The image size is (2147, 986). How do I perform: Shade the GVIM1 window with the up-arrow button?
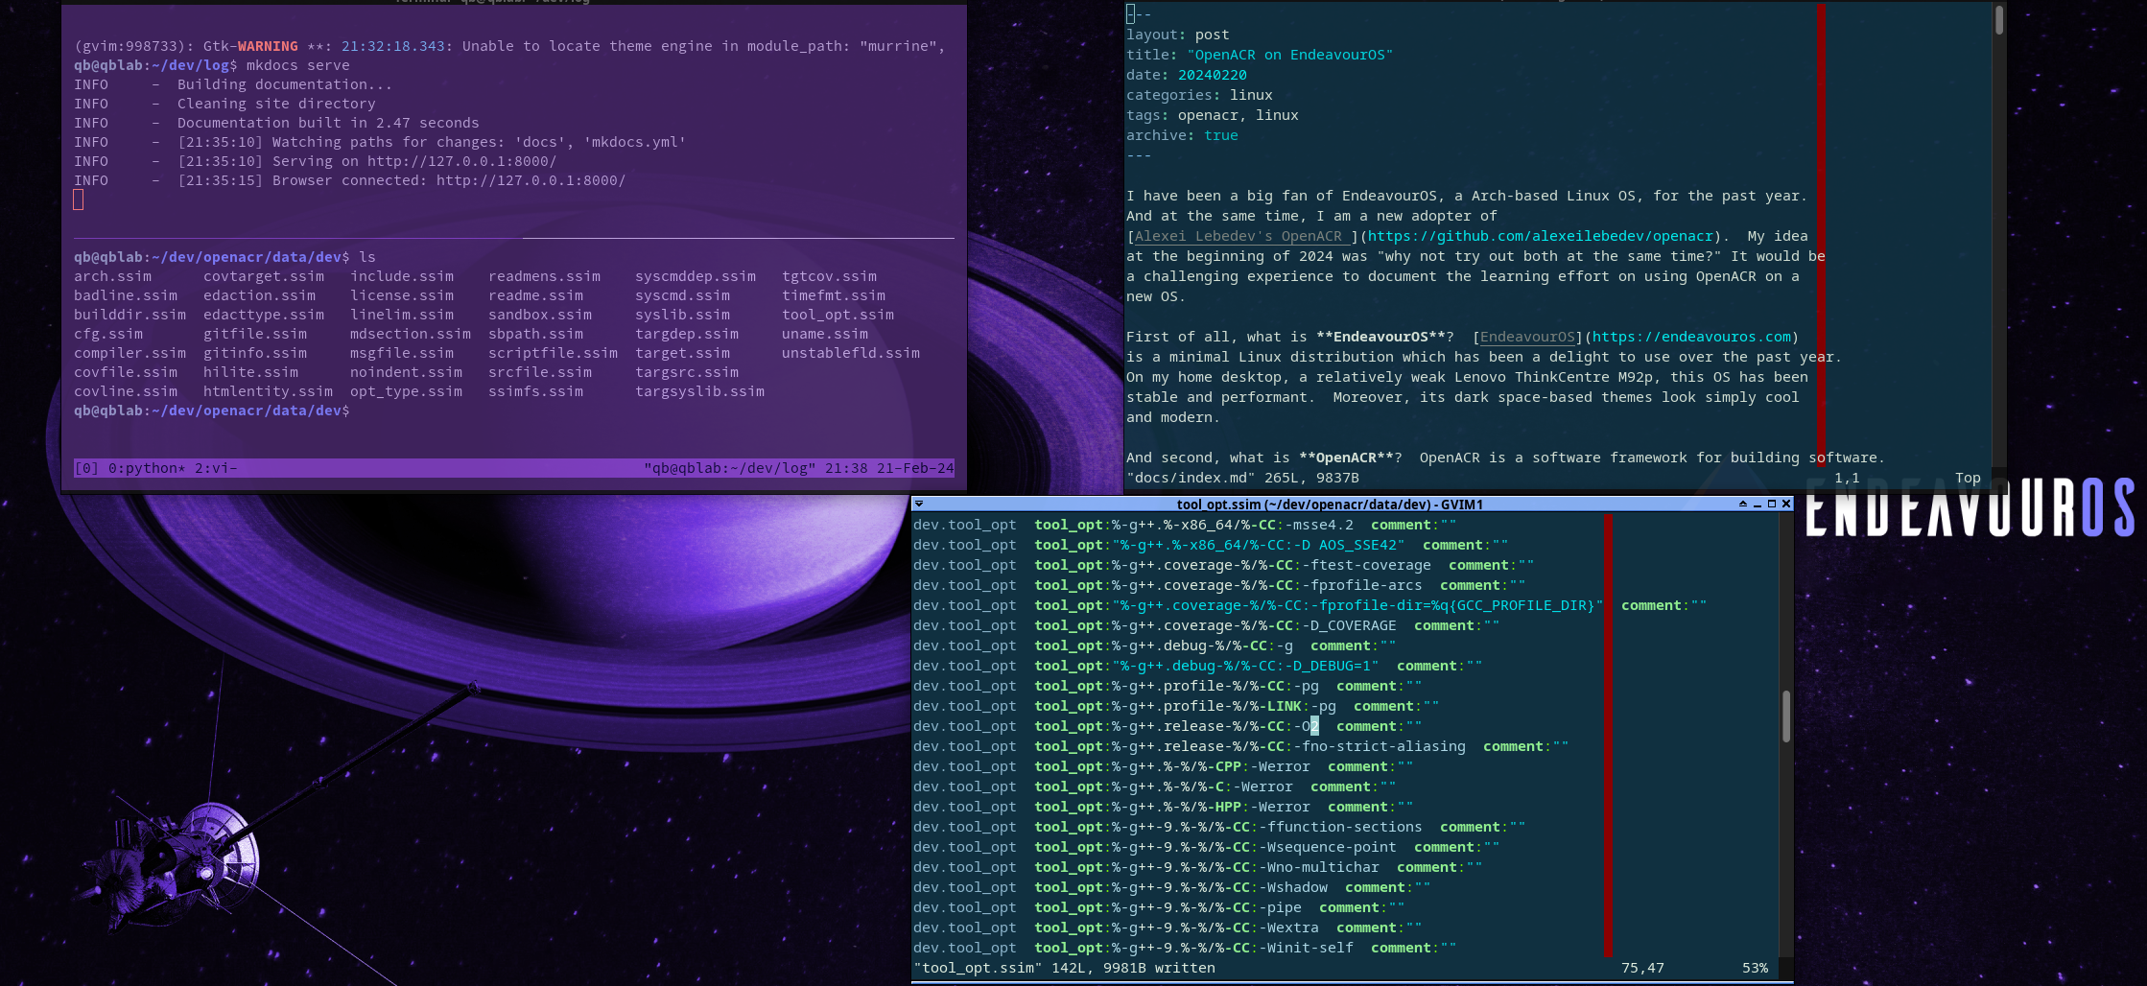[x=1742, y=504]
